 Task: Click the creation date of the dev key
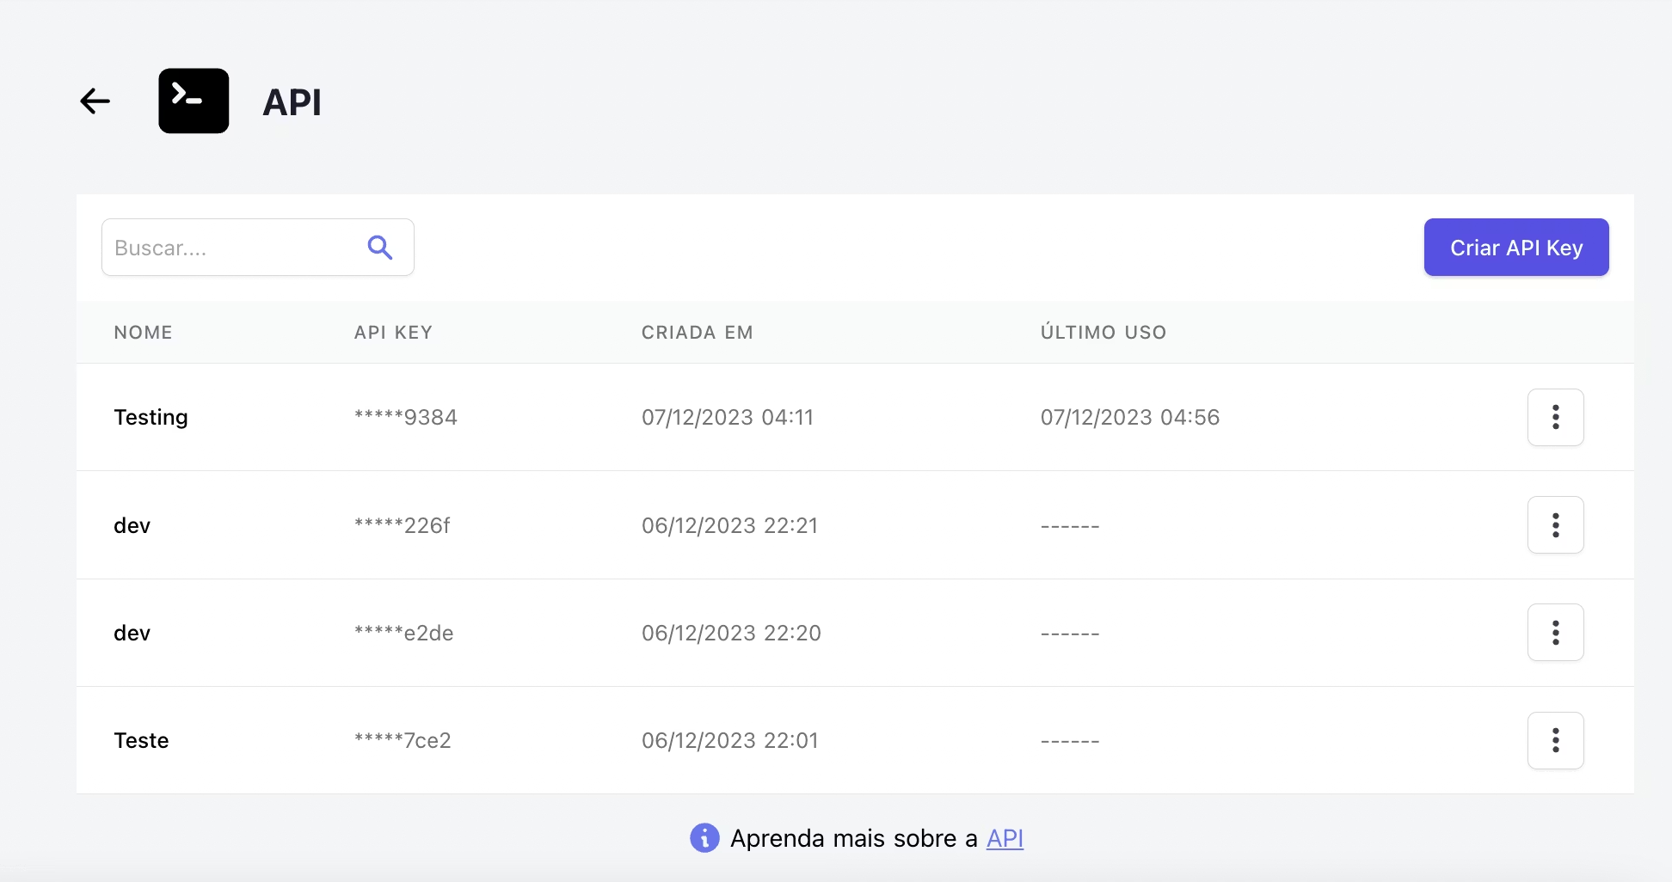pos(730,525)
